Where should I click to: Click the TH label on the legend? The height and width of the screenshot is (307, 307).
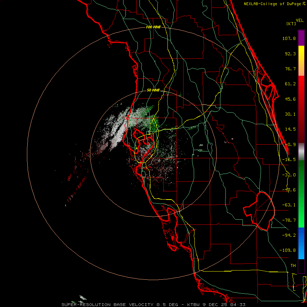(293, 266)
